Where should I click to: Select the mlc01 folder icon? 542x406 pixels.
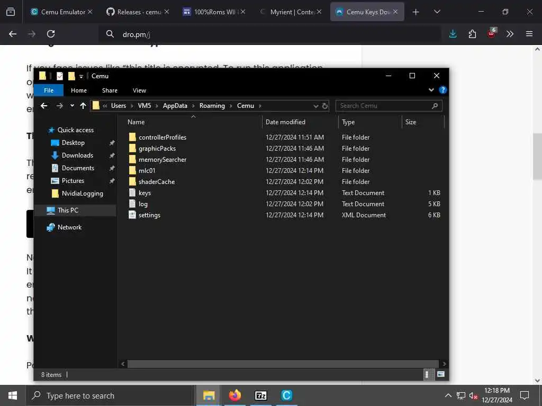click(132, 170)
